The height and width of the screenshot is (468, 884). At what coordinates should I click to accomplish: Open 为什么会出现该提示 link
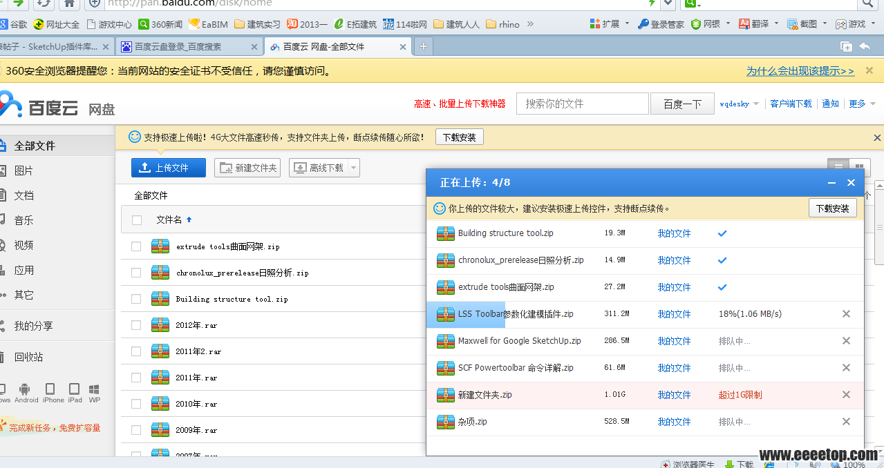pos(800,70)
